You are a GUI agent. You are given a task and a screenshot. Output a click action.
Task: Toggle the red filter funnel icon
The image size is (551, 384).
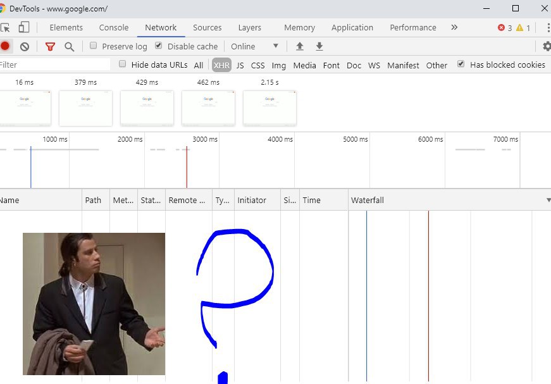point(50,46)
